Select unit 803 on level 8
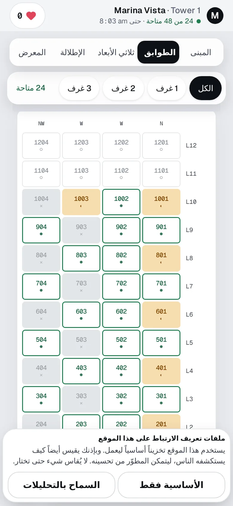The width and height of the screenshot is (233, 506). point(81,258)
